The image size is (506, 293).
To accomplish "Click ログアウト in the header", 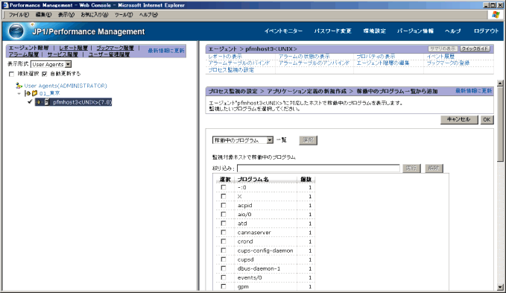I will tap(486, 31).
